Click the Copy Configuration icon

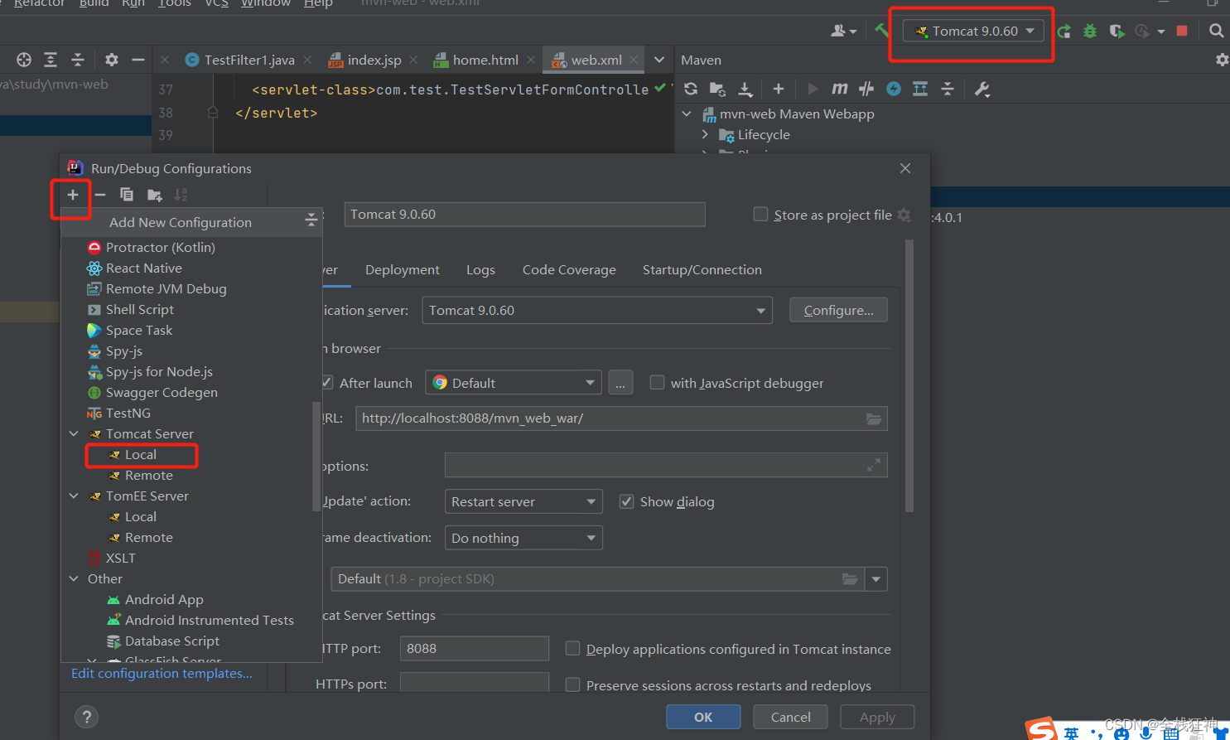pos(127,195)
